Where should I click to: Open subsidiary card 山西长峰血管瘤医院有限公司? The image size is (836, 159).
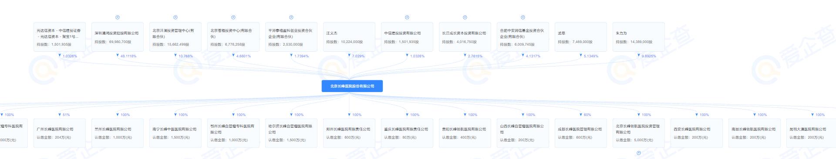523,133
